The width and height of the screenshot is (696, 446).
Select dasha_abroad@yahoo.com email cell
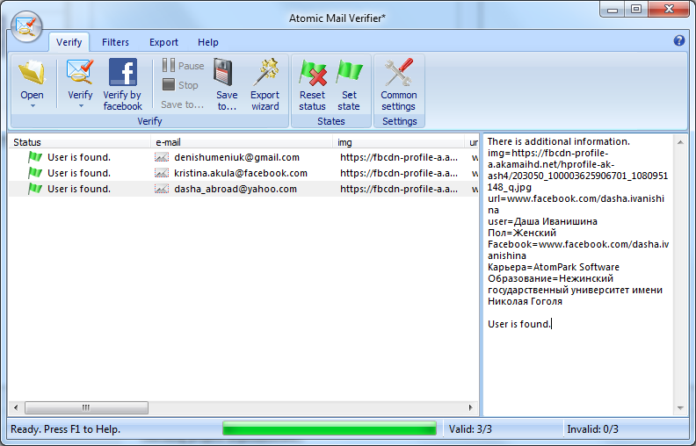[236, 190]
